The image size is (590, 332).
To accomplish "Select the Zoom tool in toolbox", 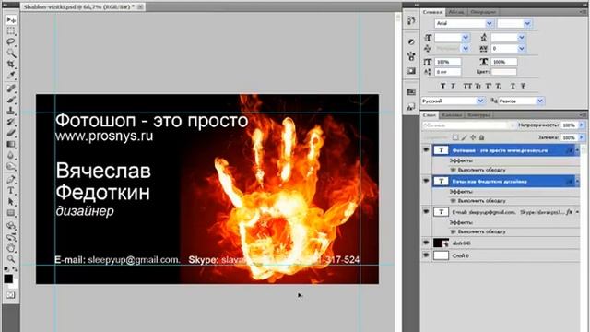I will point(11,259).
